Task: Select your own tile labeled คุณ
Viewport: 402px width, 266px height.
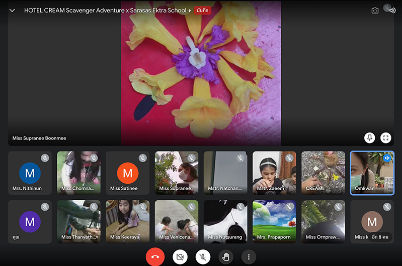Action: coord(30,222)
